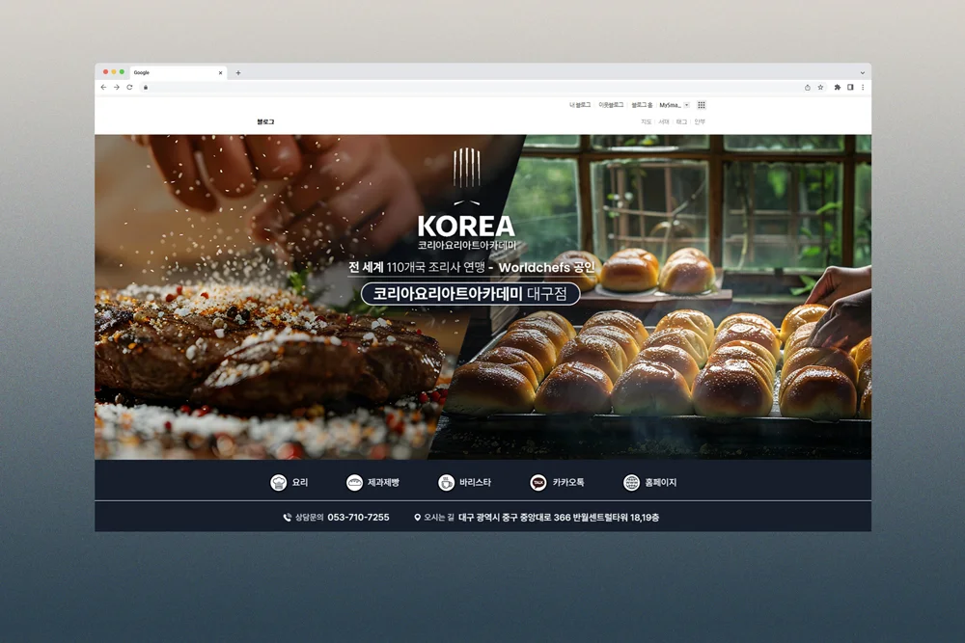This screenshot has width=965, height=643.
Task: Open the 바리스타 category link
Action: pos(475,483)
